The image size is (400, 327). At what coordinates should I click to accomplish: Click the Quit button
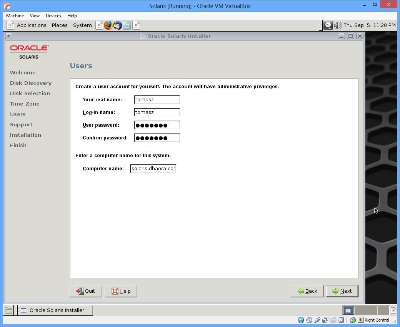(86, 291)
